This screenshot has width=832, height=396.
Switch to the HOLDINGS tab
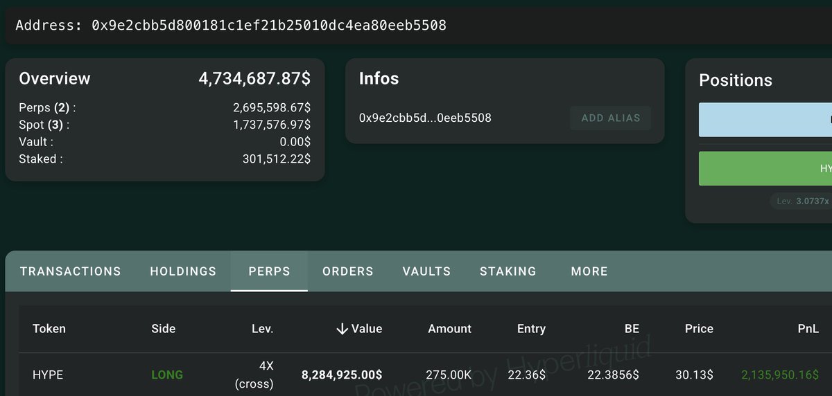point(183,271)
